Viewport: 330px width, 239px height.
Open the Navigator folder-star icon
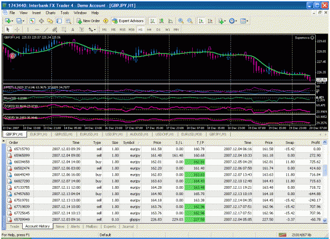click(x=50, y=21)
